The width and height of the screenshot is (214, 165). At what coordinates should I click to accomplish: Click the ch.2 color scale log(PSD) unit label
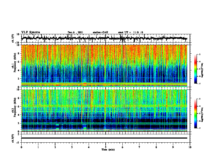202,115
